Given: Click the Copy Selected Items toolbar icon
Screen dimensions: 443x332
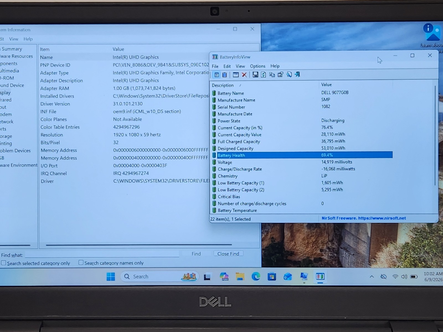Looking at the screenshot, I should coord(272,75).
